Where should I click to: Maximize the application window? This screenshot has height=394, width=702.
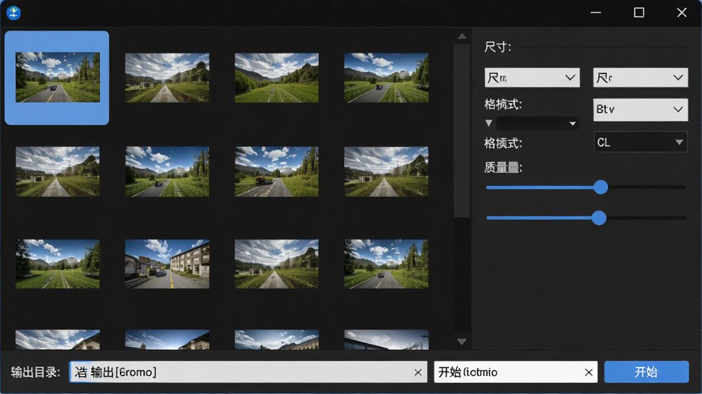tap(639, 12)
